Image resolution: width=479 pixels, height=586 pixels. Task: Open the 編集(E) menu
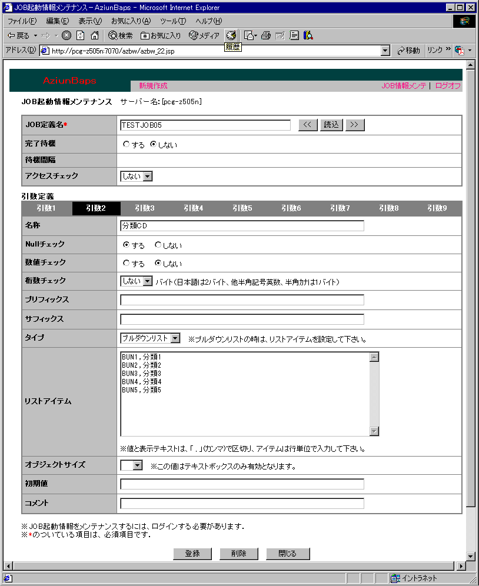(x=57, y=21)
